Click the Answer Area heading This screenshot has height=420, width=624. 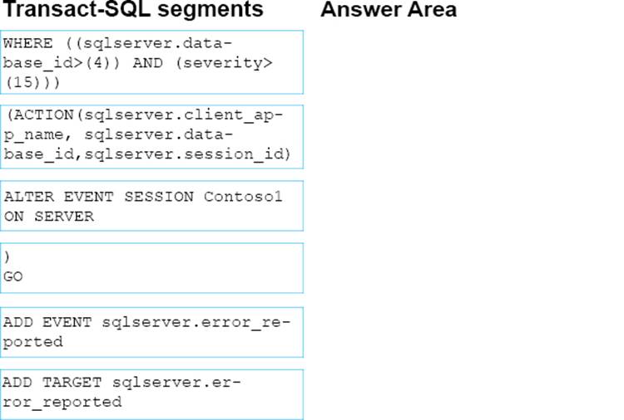(x=388, y=11)
